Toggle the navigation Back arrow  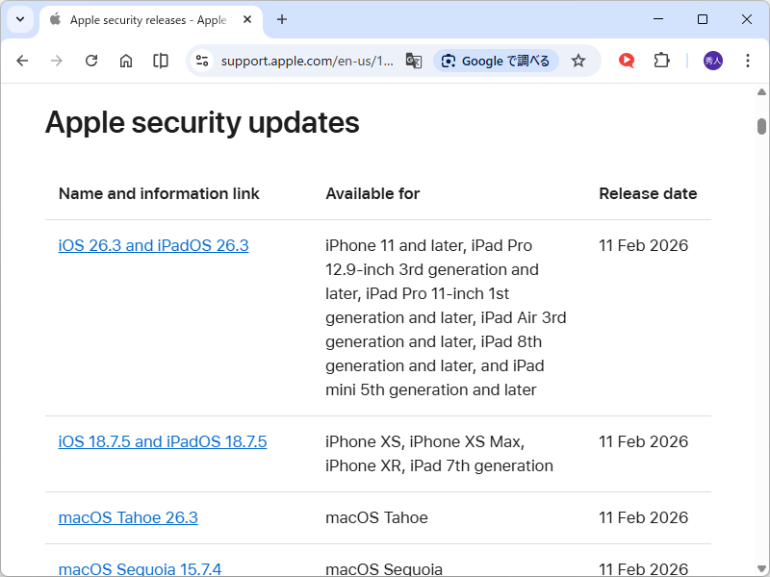[x=22, y=60]
